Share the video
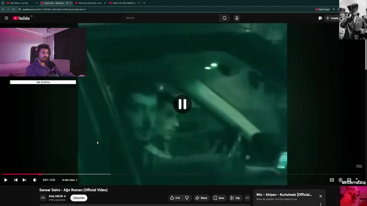The width and height of the screenshot is (367, 206). click(201, 198)
